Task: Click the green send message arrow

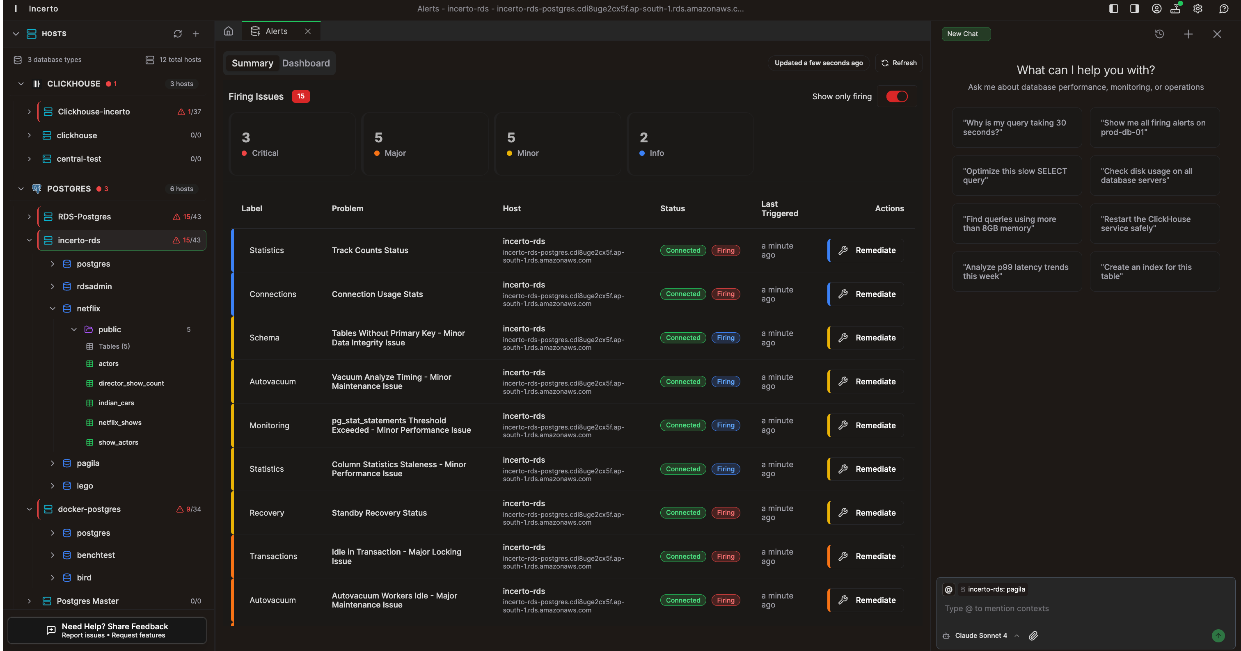Action: pos(1218,635)
